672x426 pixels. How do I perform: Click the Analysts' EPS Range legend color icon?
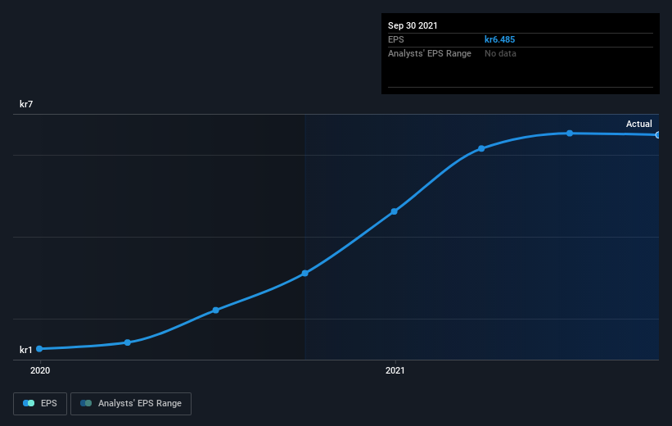click(86, 403)
